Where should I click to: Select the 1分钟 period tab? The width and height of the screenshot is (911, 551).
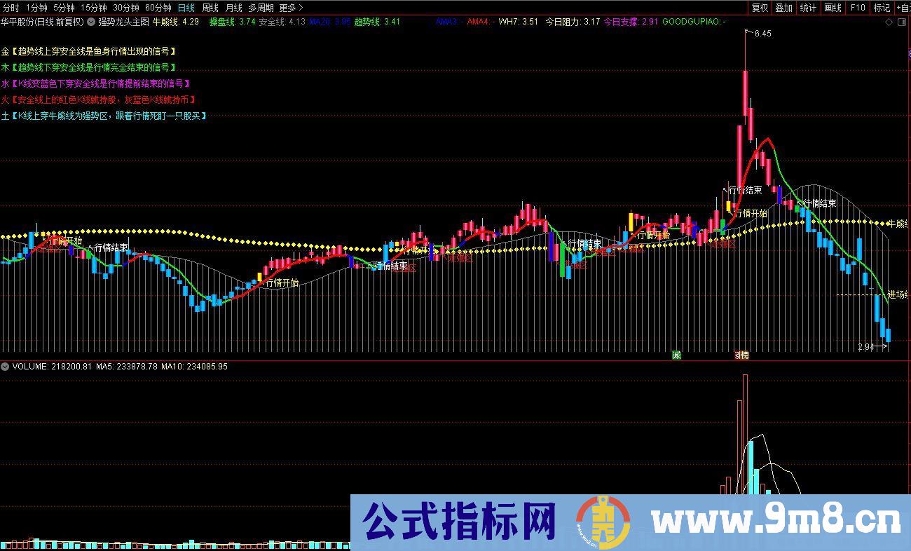[36, 8]
